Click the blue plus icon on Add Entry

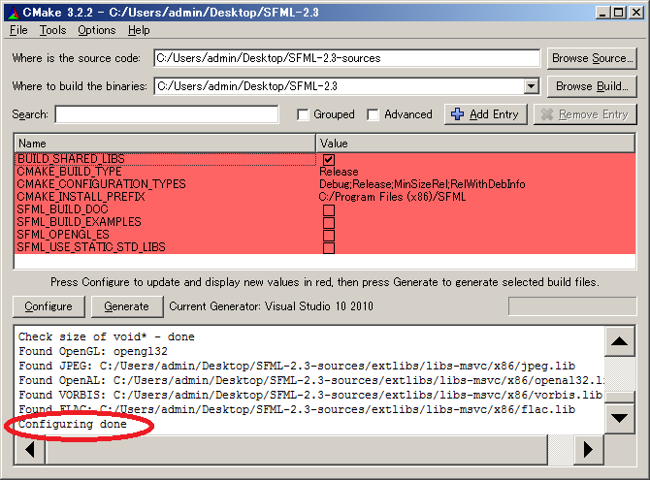coord(457,114)
